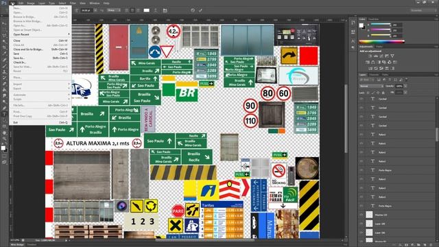Center-align text in the options bar
This screenshot has width=439, height=247.
pos(132,10)
